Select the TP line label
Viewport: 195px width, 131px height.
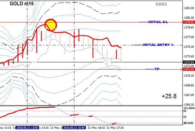157,69
